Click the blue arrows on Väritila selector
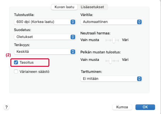The image size is (161, 114). tap(139, 22)
